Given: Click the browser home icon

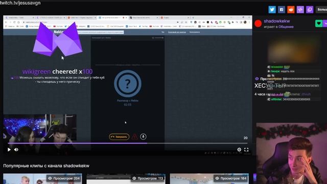Looking at the screenshot, I should click(18, 22).
